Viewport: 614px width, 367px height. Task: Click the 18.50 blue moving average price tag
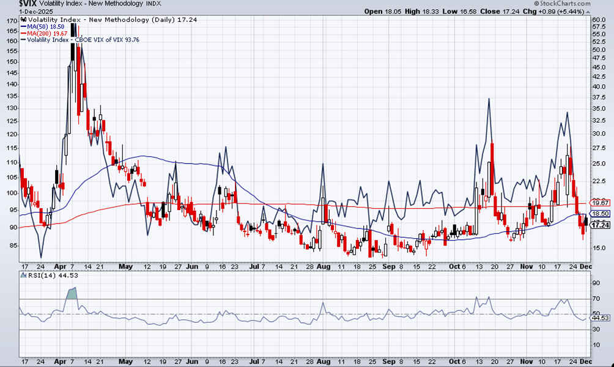601,214
